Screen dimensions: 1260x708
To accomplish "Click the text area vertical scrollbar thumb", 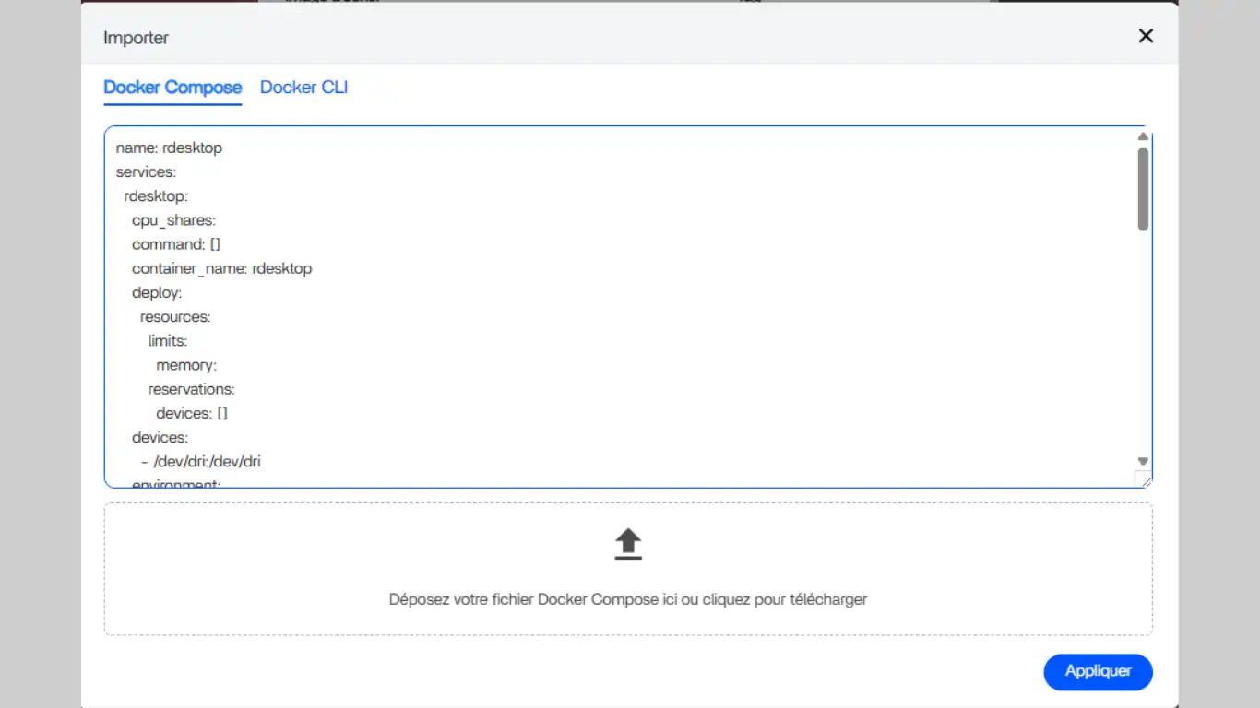I will [1143, 189].
